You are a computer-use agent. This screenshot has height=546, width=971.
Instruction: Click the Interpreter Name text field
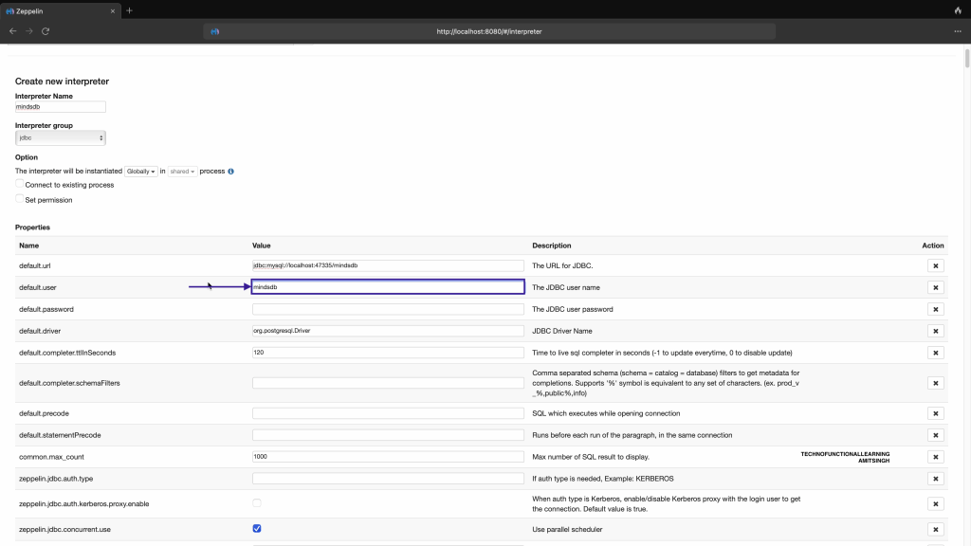point(61,107)
